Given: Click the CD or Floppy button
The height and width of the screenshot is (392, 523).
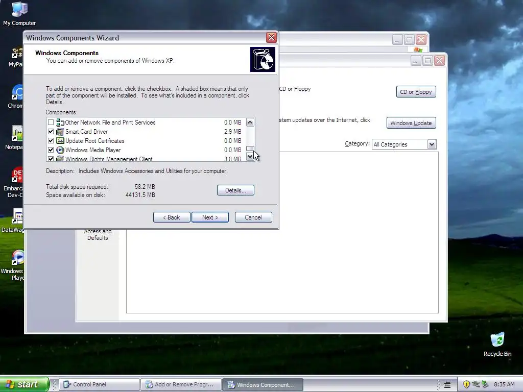Looking at the screenshot, I should (x=416, y=92).
